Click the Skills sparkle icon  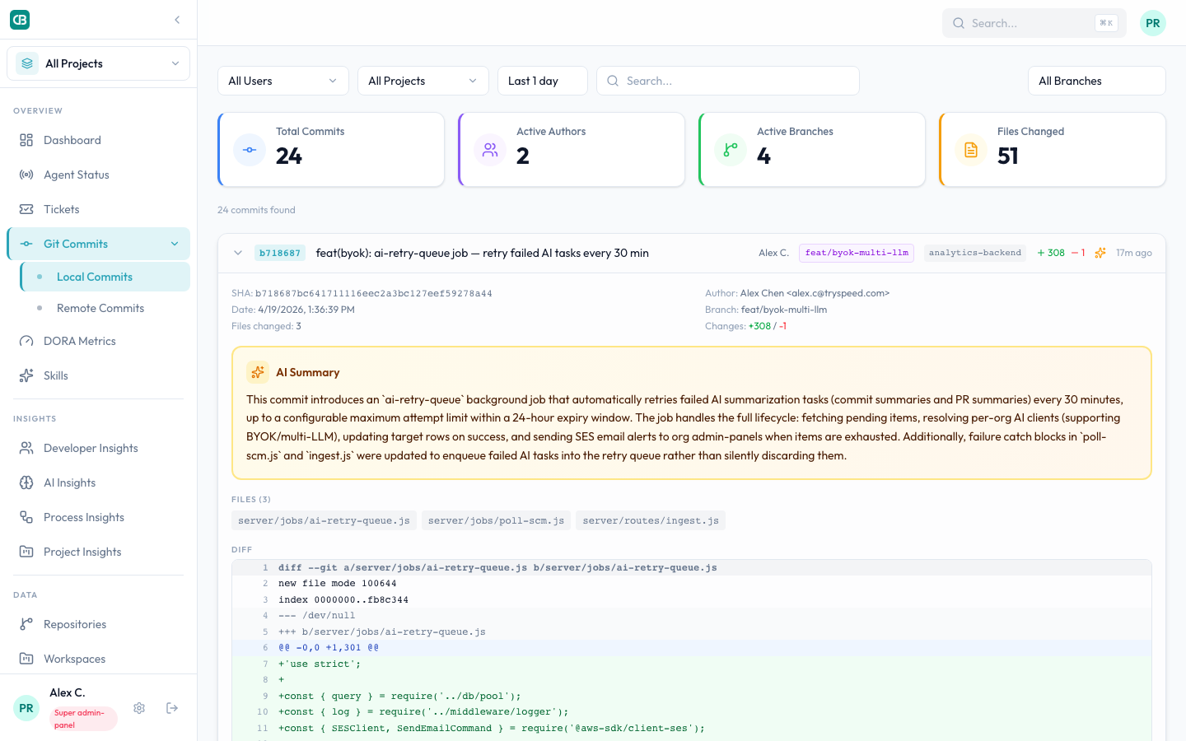tap(26, 375)
